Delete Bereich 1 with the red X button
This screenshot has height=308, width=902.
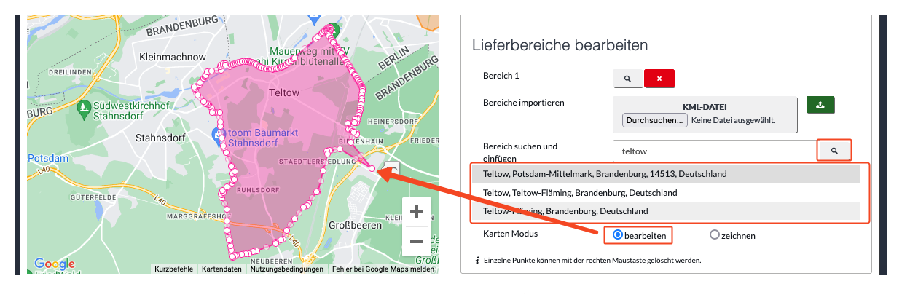point(659,79)
